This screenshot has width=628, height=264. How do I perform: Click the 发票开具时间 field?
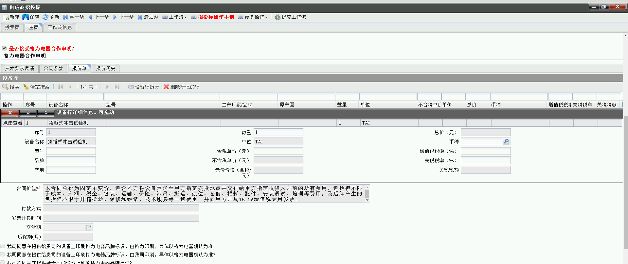tap(121, 218)
